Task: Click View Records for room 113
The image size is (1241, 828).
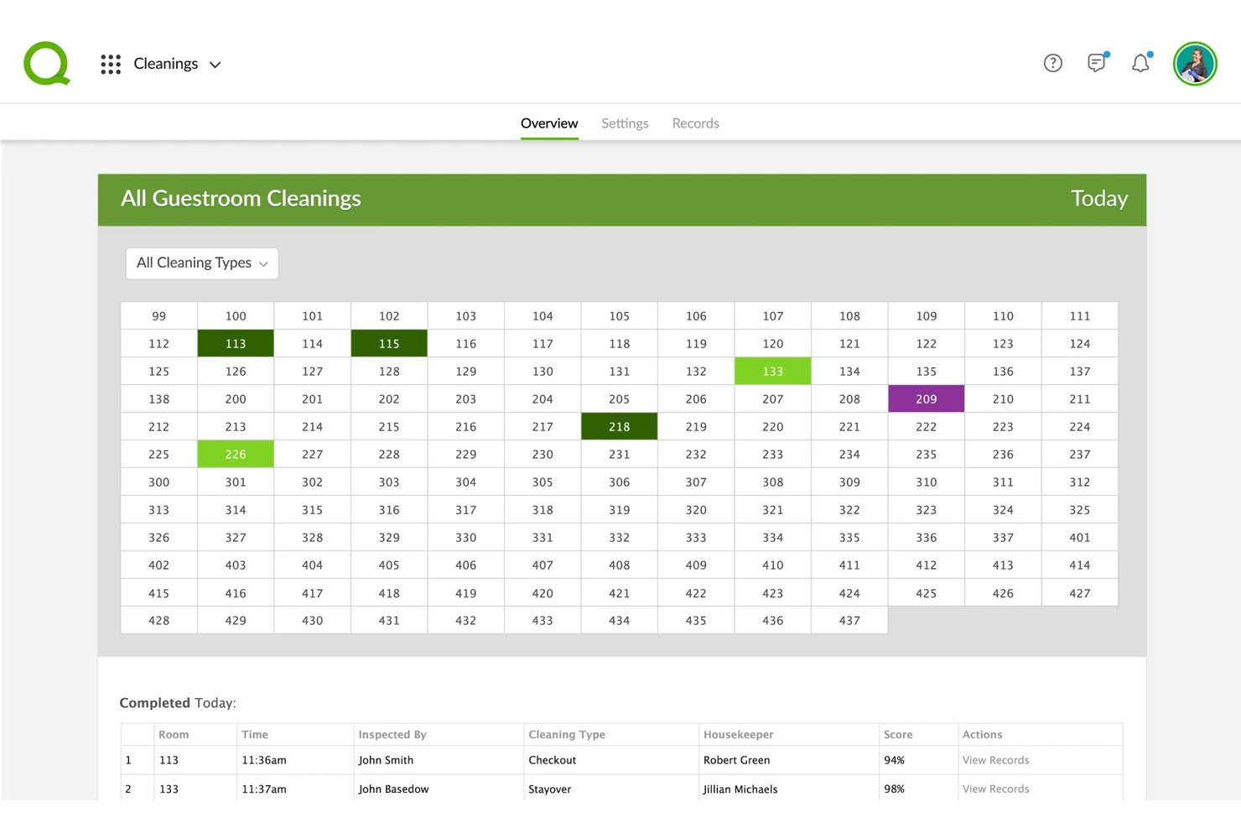Action: [996, 760]
